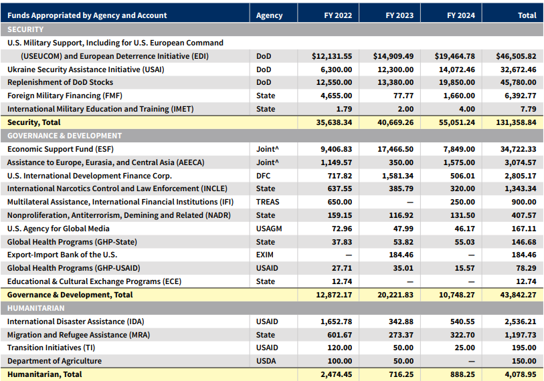Click the value '900.00'
Screen dimensions: 544x381
coord(524,202)
